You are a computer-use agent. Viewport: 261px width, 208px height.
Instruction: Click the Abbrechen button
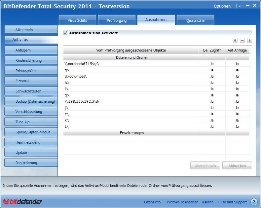click(x=237, y=165)
